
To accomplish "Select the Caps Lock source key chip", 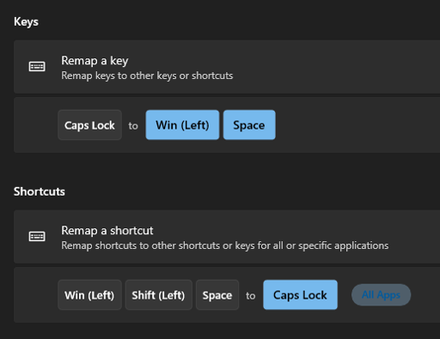I will (x=89, y=125).
